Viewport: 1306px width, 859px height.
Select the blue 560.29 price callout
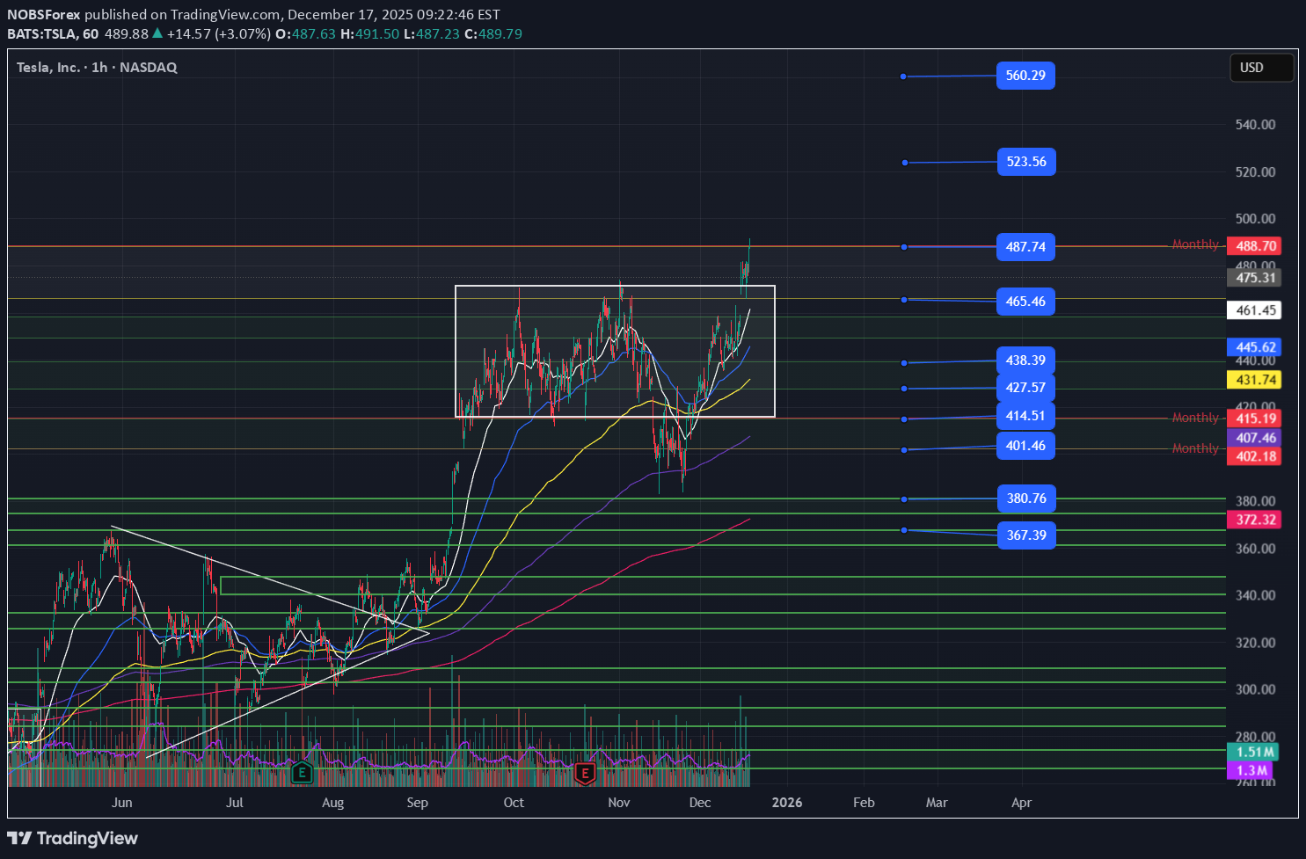[x=1025, y=76]
